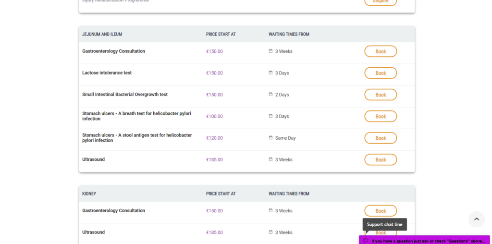This screenshot has width=492, height=244.
Task: Open the purple chat question bar
Action: [425, 240]
